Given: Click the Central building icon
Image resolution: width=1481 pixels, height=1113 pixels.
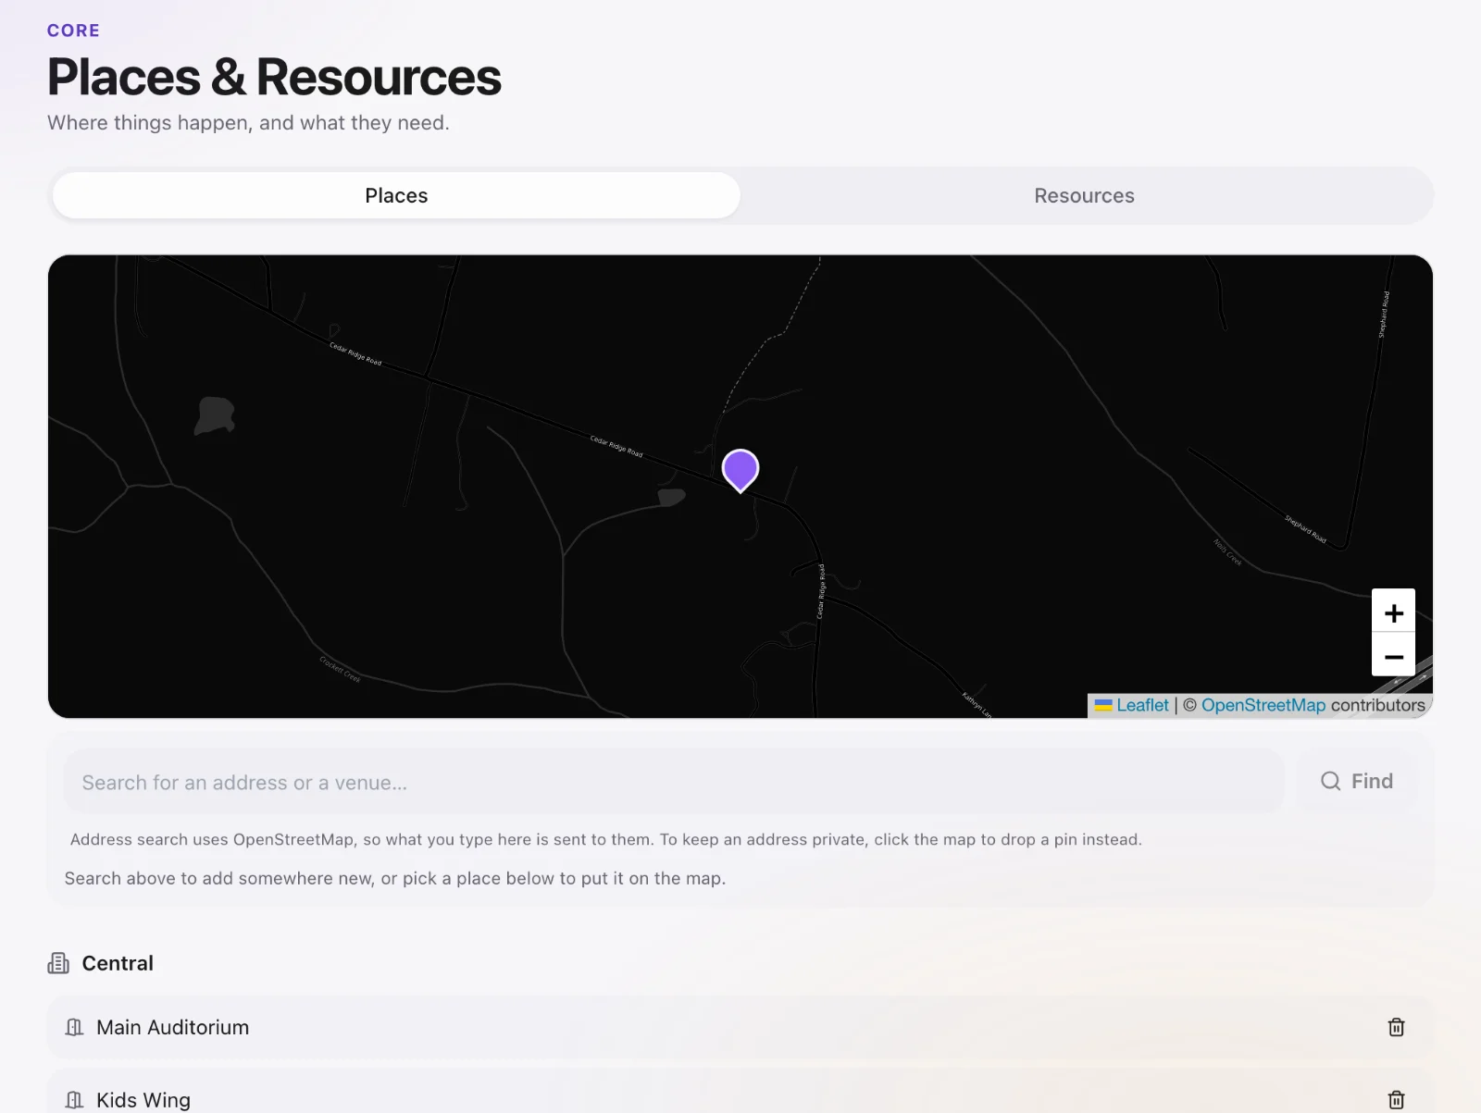Looking at the screenshot, I should [x=58, y=963].
